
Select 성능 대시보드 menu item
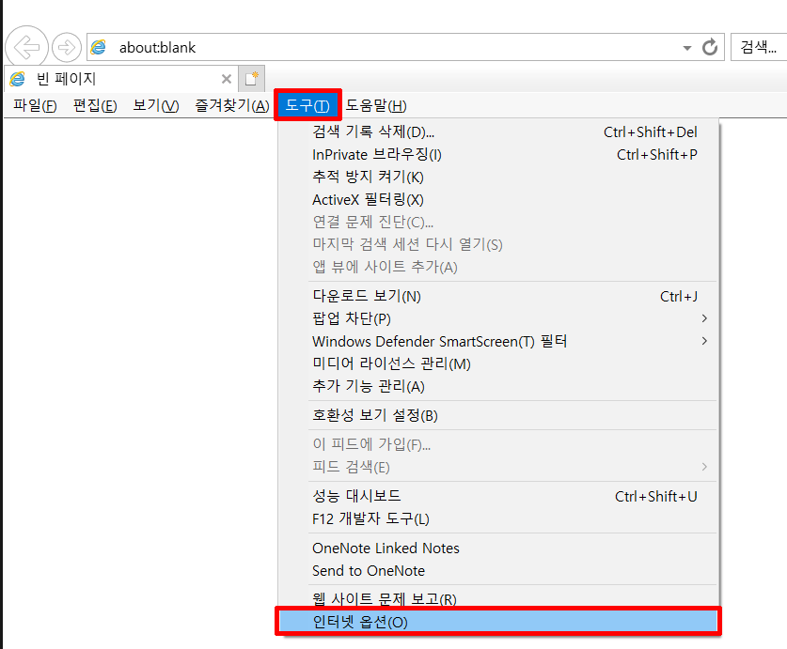[x=499, y=496]
